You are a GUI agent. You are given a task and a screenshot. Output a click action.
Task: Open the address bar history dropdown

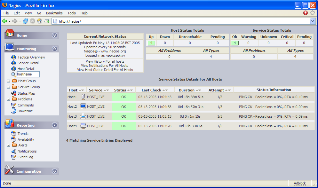click(313, 21)
